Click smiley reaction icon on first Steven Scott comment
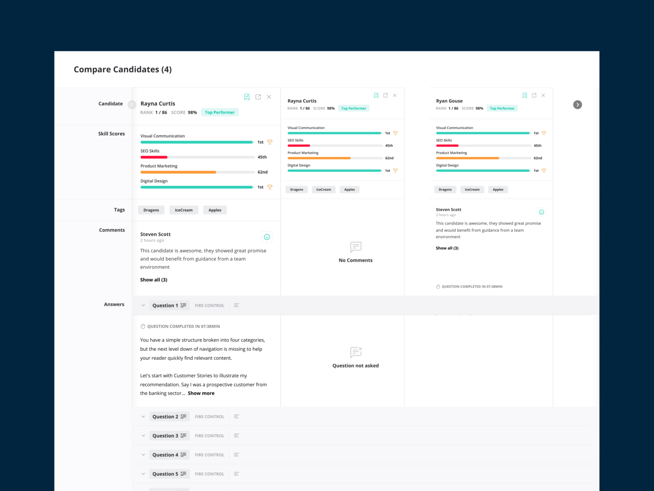Image resolution: width=654 pixels, height=491 pixels. tap(267, 237)
